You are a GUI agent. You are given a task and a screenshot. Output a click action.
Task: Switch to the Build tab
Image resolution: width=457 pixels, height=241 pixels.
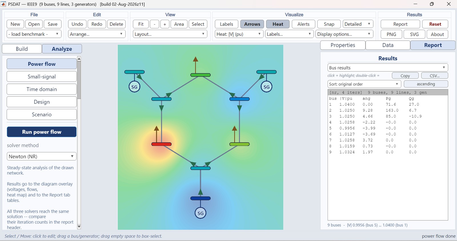pyautogui.click(x=22, y=49)
